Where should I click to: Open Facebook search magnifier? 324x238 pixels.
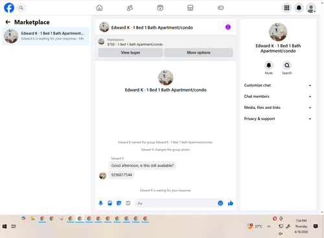pyautogui.click(x=21, y=8)
